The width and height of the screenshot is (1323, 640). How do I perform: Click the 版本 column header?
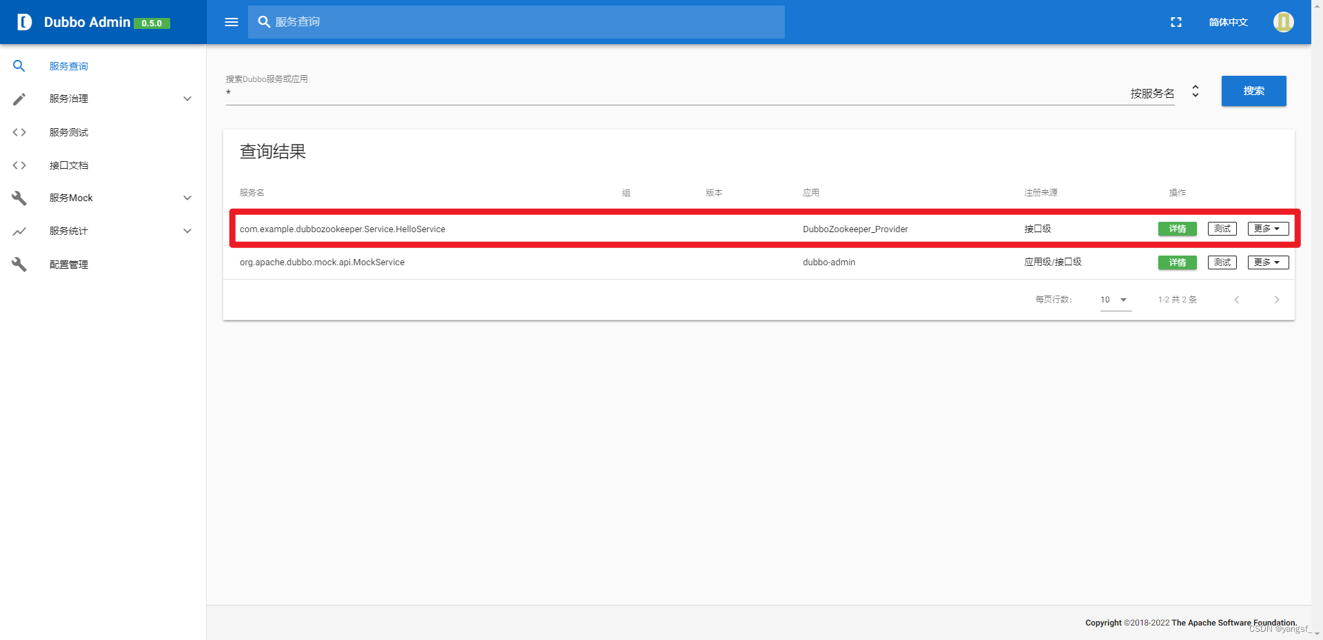click(x=714, y=193)
